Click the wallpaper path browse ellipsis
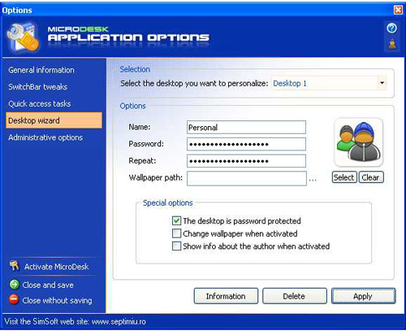 pyautogui.click(x=313, y=180)
